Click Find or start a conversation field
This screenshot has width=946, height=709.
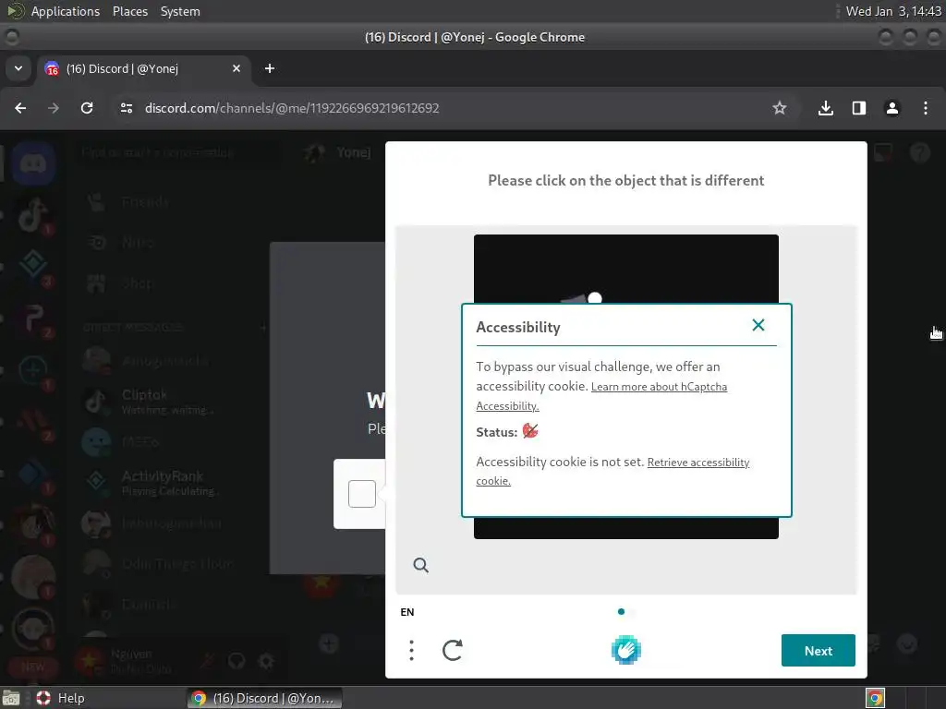(x=178, y=152)
